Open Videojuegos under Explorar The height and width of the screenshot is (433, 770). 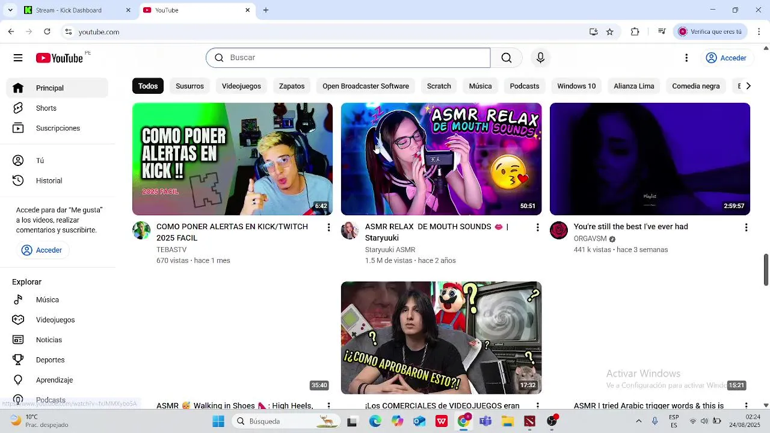(58, 320)
